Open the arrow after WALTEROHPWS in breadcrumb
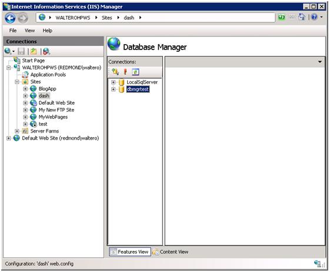Viewport: 330px width, 272px height. point(96,18)
